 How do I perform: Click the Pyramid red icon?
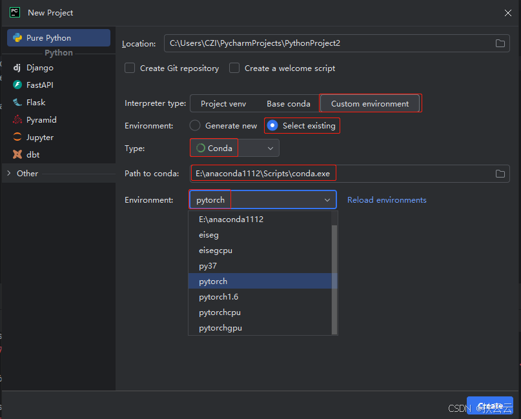point(17,119)
